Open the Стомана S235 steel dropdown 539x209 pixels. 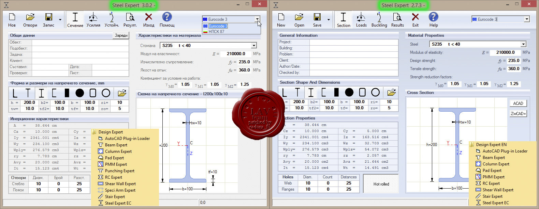tap(254, 46)
